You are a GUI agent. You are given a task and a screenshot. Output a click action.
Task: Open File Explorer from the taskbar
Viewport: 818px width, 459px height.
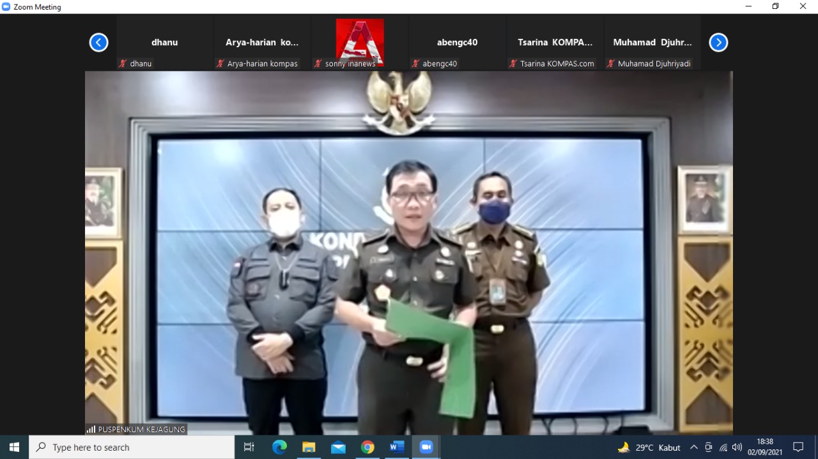(309, 448)
